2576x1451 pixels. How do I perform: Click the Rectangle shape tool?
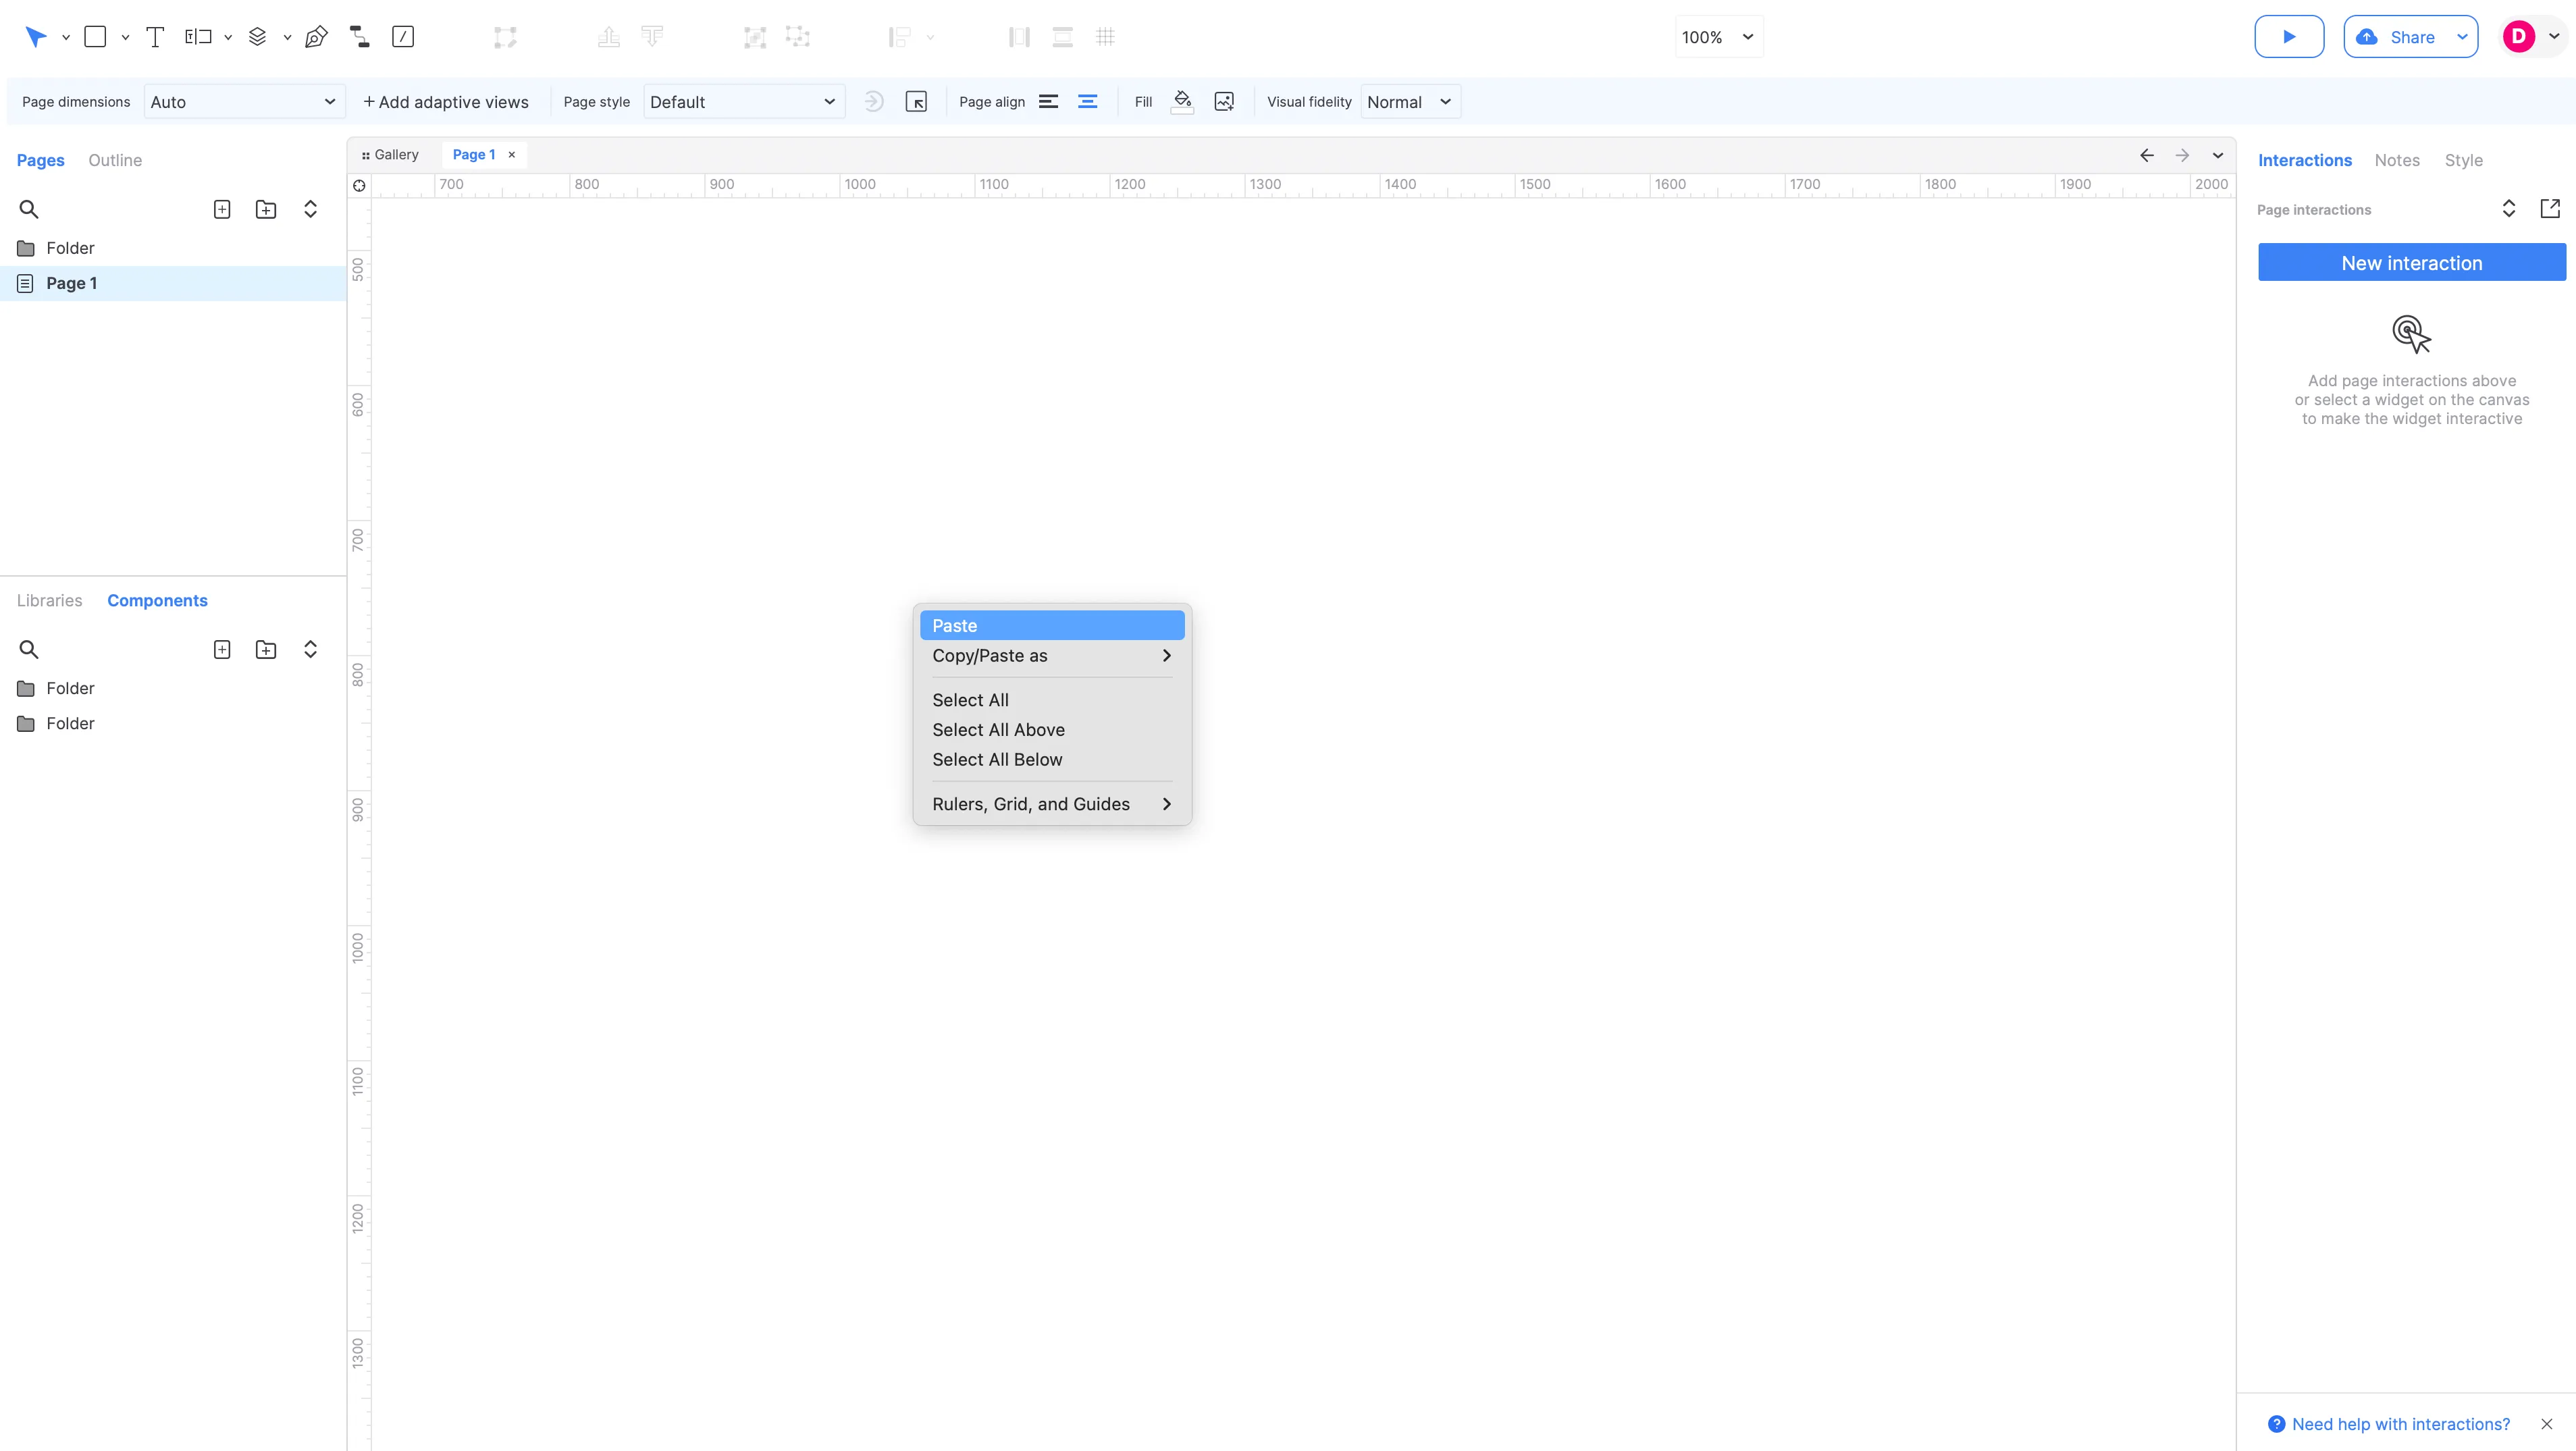(x=95, y=37)
